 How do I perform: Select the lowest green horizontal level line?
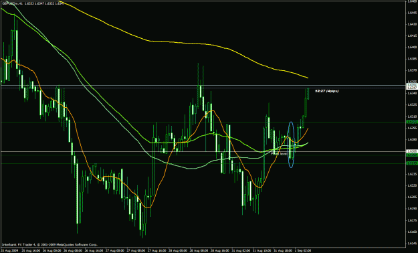(x=203, y=163)
